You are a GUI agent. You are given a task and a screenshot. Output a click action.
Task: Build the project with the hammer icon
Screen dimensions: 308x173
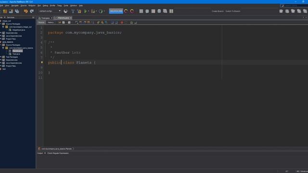pos(73,11)
